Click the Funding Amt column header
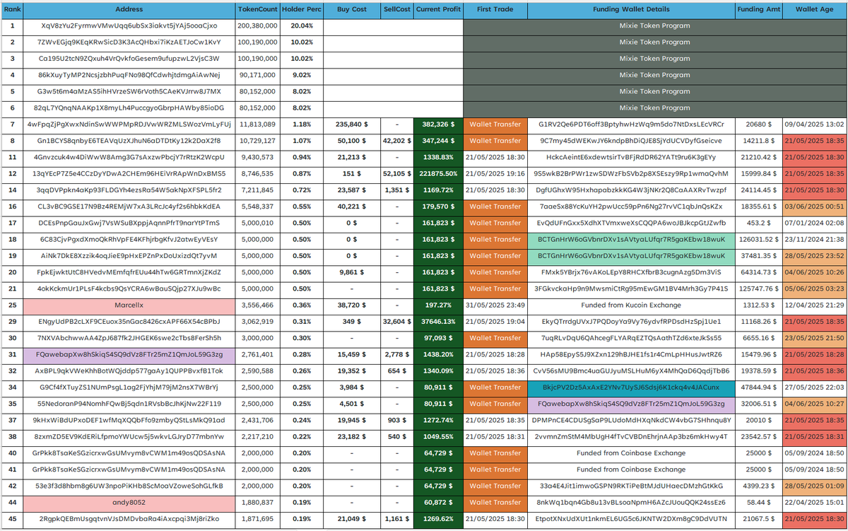The image size is (848, 531). click(x=759, y=10)
